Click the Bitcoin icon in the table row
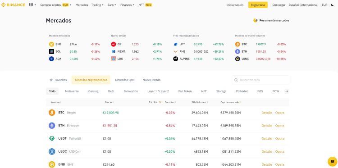 (x=52, y=113)
